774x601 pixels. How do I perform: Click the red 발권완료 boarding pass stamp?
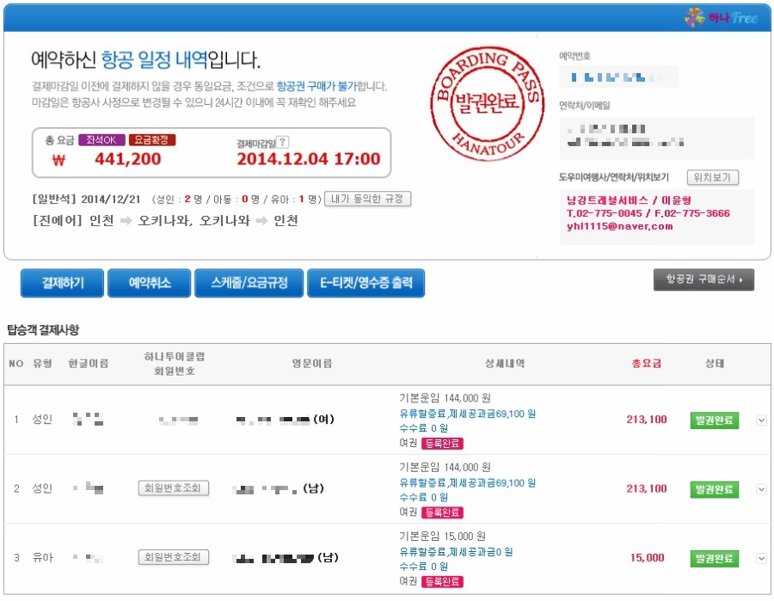[487, 101]
